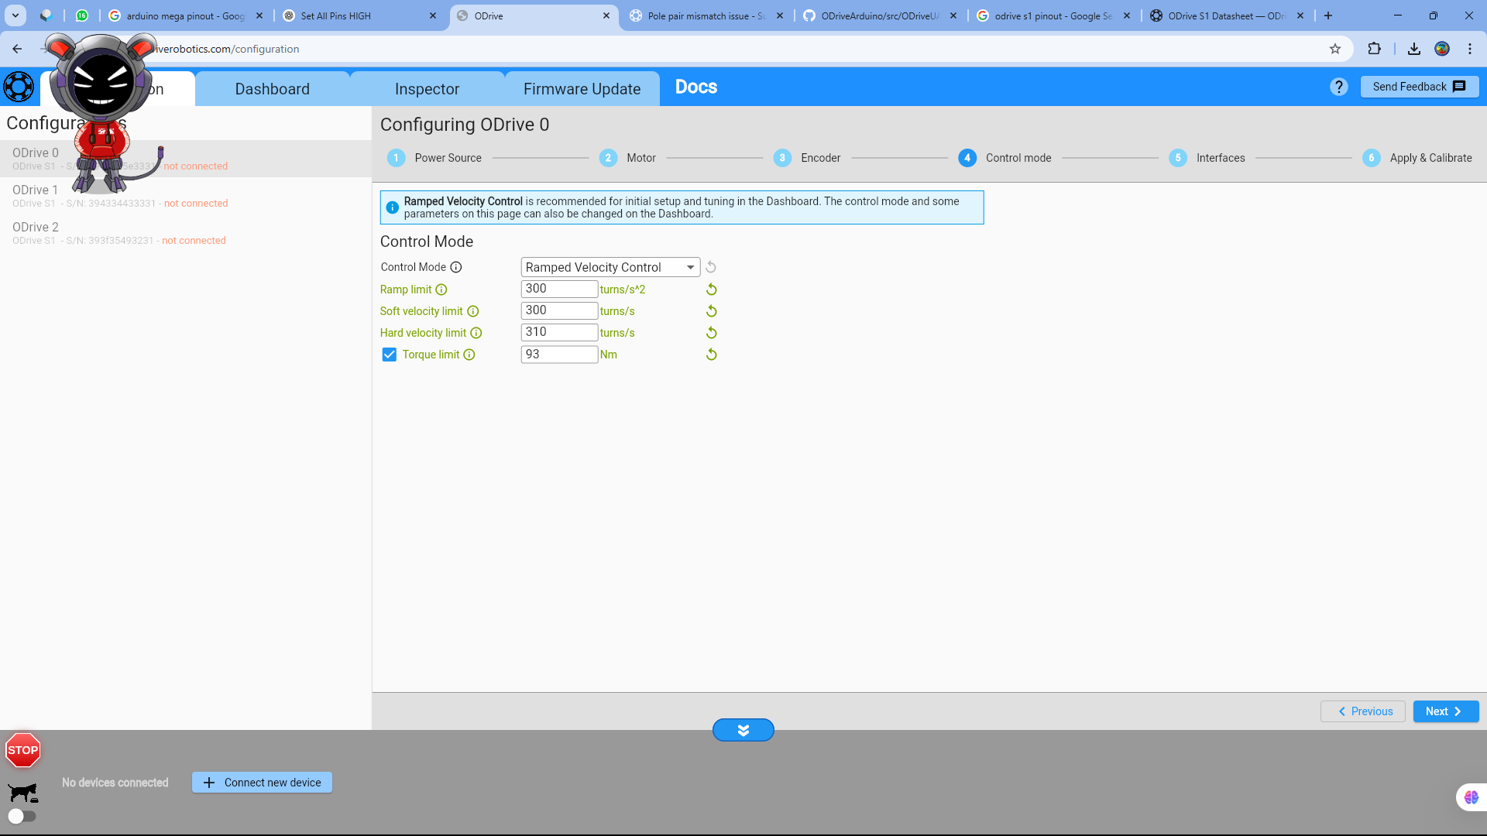Select ODrive 0 in device list
This screenshot has width=1487, height=836.
(186, 159)
